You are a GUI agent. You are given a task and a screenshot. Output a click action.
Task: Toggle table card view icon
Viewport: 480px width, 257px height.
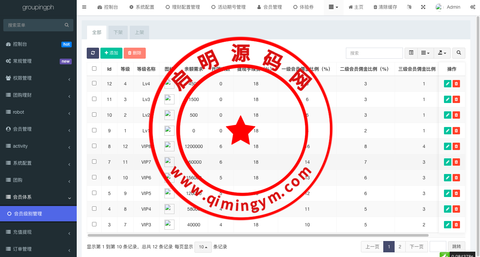pyautogui.click(x=411, y=53)
